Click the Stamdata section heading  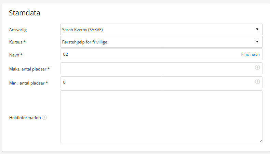[x=25, y=13]
